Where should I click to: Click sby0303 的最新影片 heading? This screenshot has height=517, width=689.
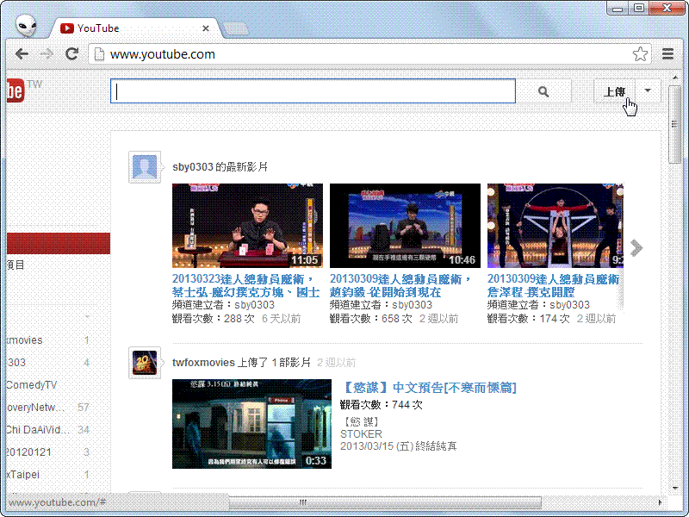tap(220, 167)
